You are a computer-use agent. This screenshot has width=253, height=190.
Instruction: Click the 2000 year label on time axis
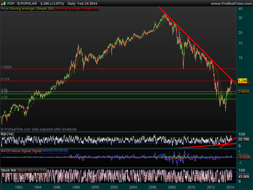click(x=95, y=187)
